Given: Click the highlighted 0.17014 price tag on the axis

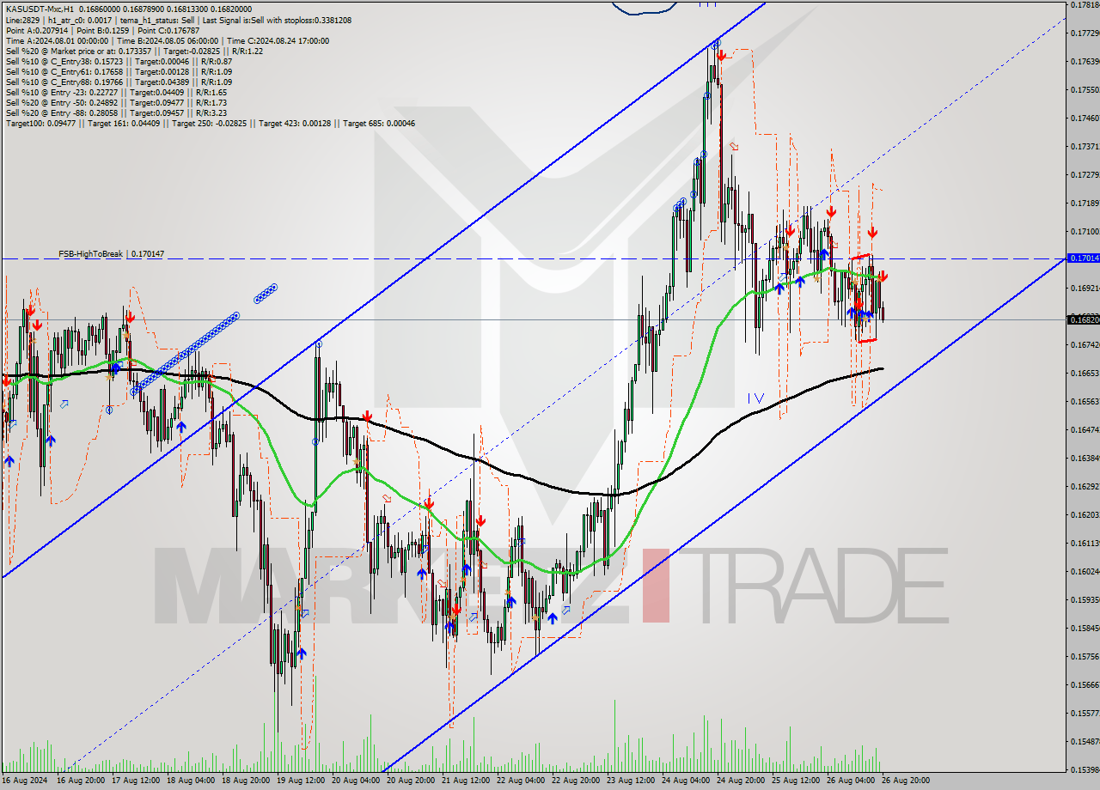Looking at the screenshot, I should [x=1082, y=258].
